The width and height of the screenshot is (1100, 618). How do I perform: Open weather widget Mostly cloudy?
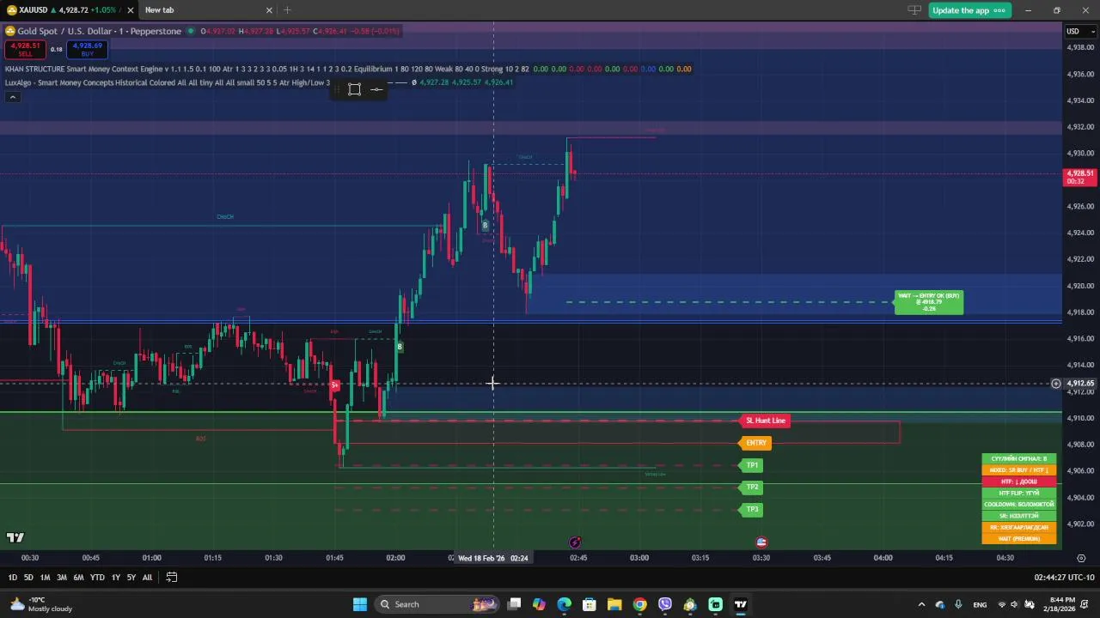click(x=41, y=604)
